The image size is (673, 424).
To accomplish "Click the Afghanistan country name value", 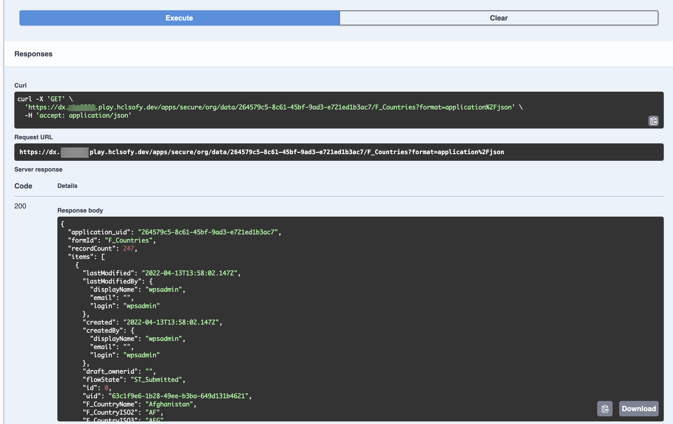I will pos(169,404).
